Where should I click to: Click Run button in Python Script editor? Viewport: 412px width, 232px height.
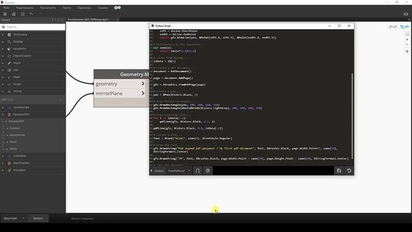coord(157,171)
